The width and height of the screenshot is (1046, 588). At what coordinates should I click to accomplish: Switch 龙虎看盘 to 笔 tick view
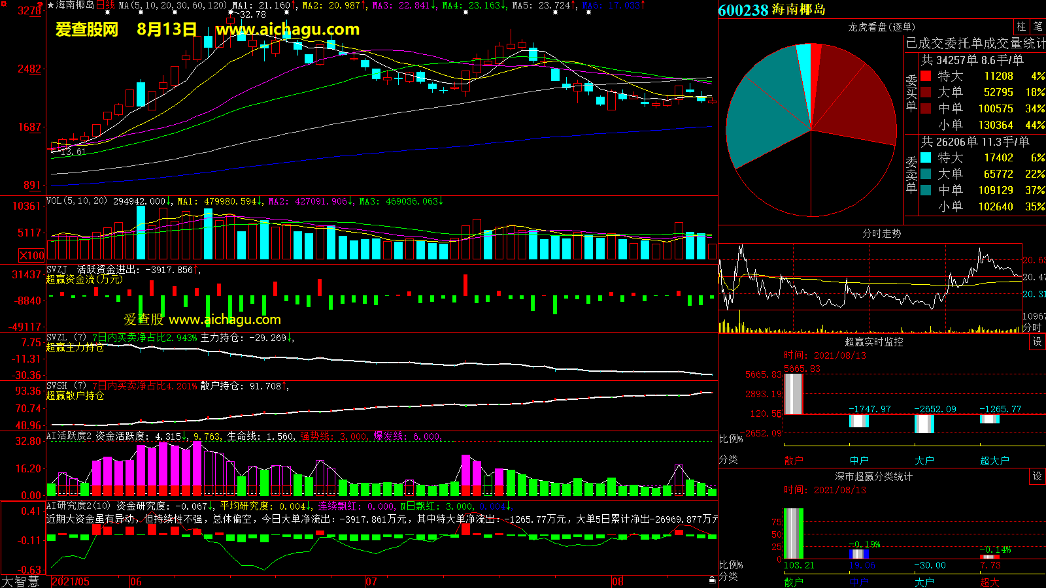pos(1038,26)
